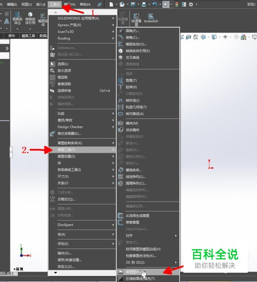Open the 窗口(W) menu
The width and height of the screenshot is (257, 282).
pyautogui.click(x=70, y=4)
